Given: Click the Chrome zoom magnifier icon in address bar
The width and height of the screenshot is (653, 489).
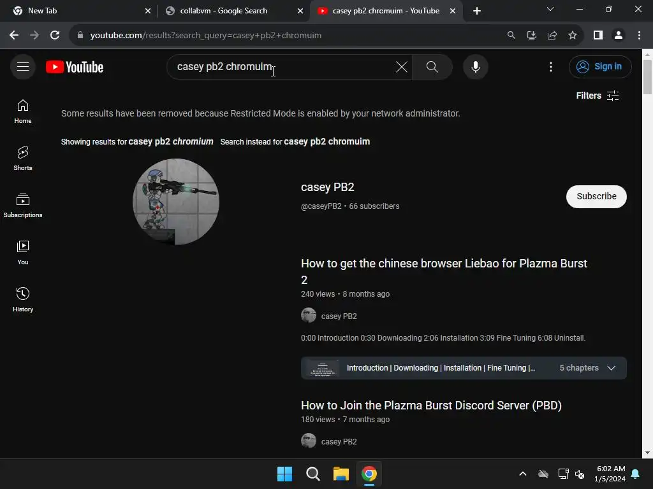Looking at the screenshot, I should point(511,36).
